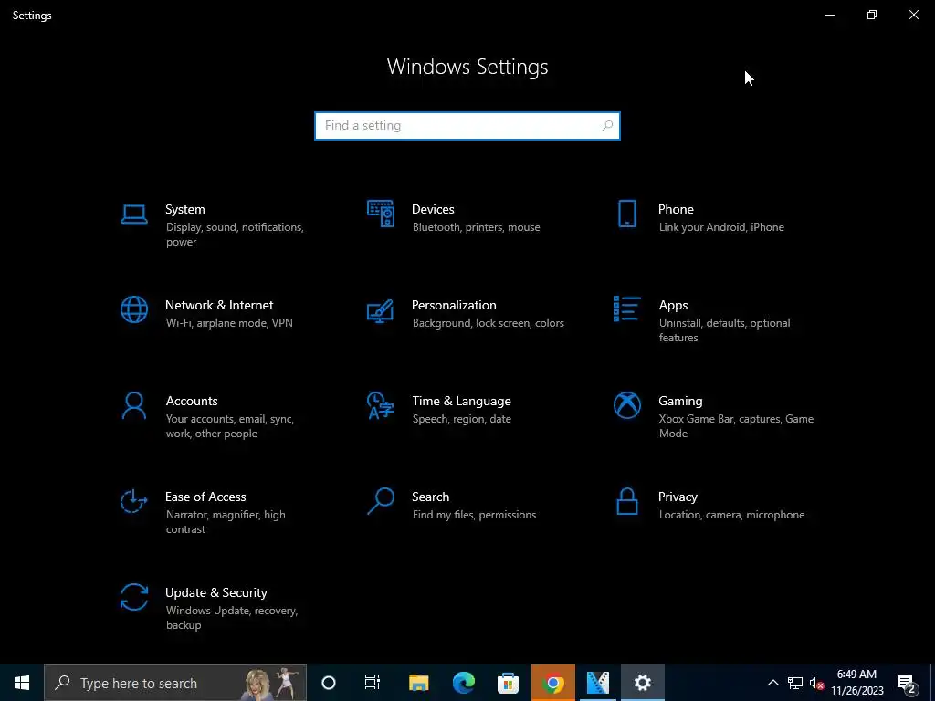Viewport: 935px width, 701px height.
Task: Click the System heading
Action: (184, 209)
